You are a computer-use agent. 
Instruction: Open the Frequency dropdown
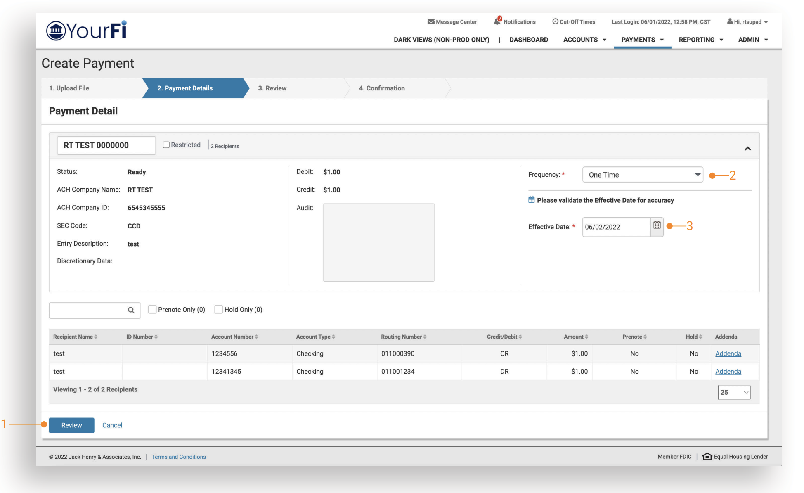point(643,175)
